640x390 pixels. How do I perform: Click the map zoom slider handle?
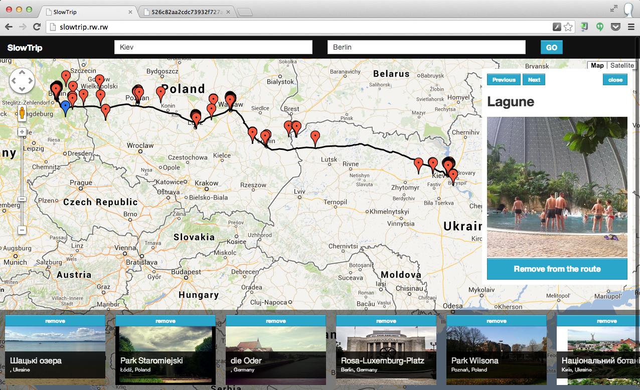[x=22, y=199]
